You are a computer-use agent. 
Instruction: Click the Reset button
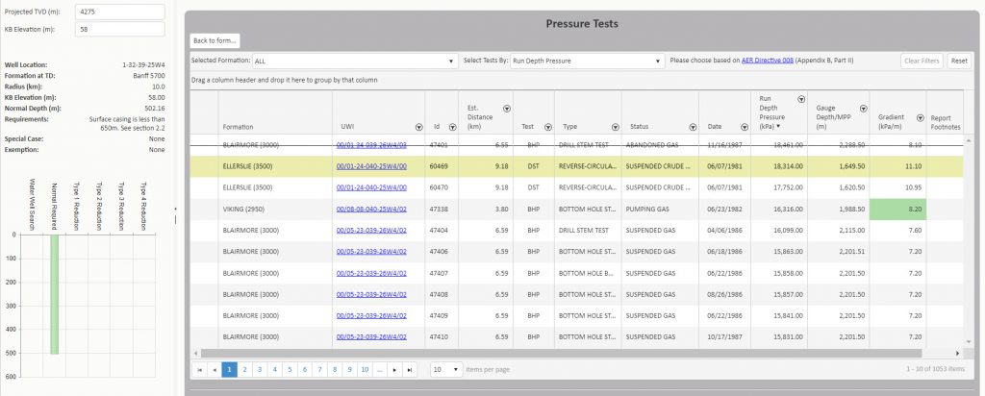click(959, 61)
